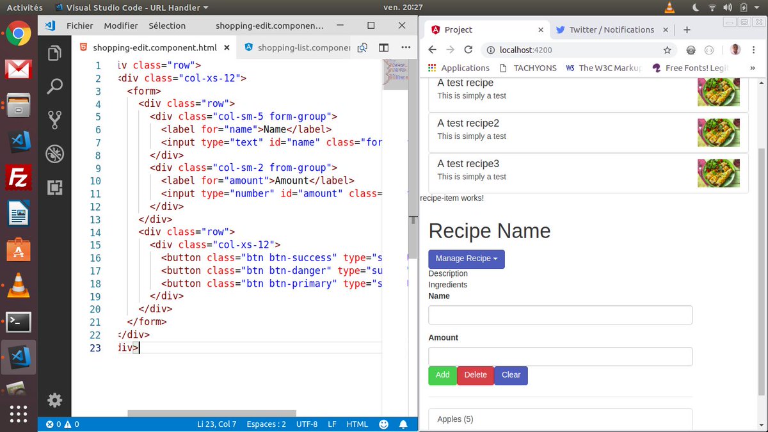The image size is (768, 432).
Task: Reload the localhost page in Chrome
Action: (x=468, y=50)
